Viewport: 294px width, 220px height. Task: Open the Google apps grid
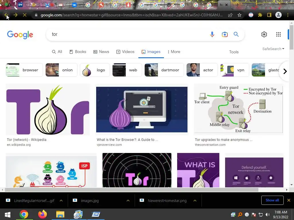pos(278,34)
